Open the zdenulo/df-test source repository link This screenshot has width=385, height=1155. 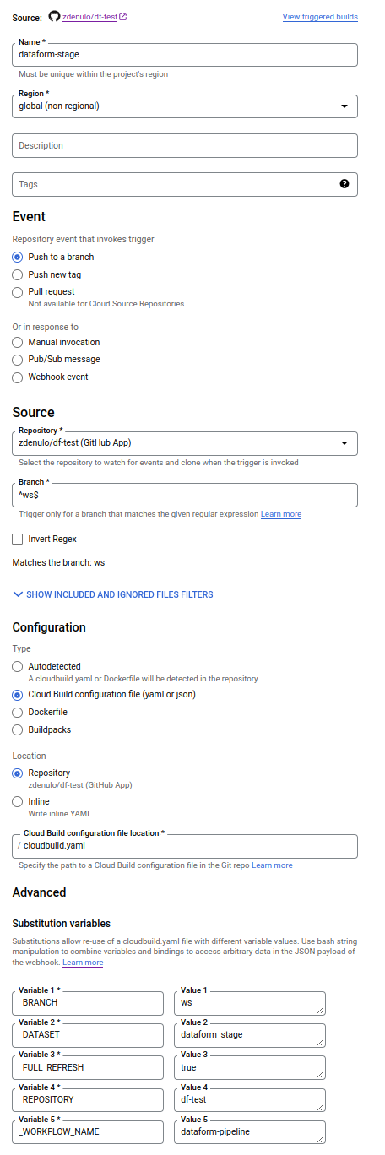[89, 17]
